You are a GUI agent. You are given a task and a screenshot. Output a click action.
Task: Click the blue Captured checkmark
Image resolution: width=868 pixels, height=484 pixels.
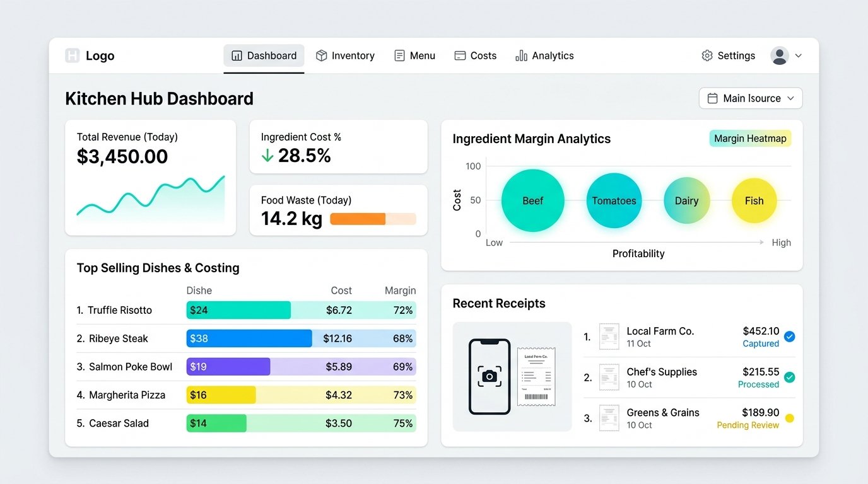[790, 337]
